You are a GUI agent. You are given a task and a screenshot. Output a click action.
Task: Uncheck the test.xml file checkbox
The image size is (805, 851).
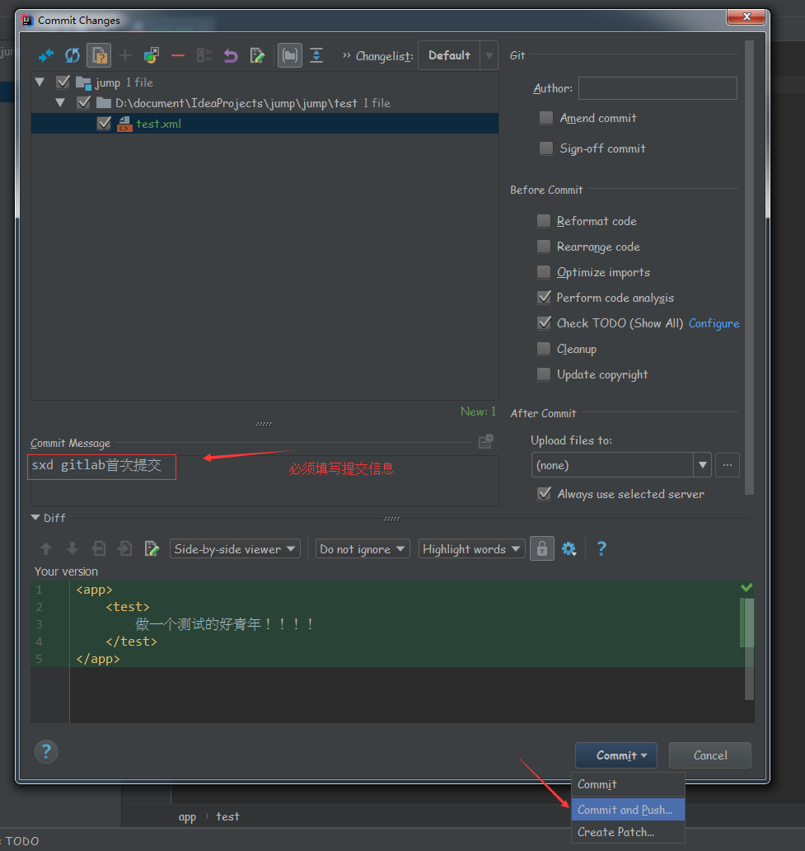[104, 124]
